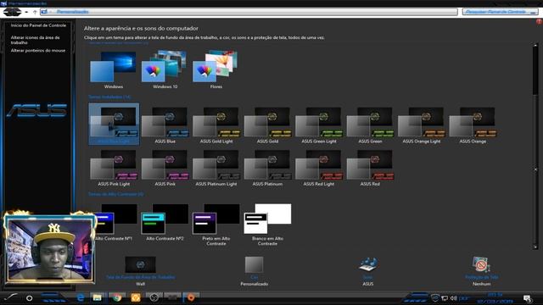Viewport: 543px width, 305px height.
Task: Open Tela de Fundo da Área de Trabalho
Action: (140, 271)
